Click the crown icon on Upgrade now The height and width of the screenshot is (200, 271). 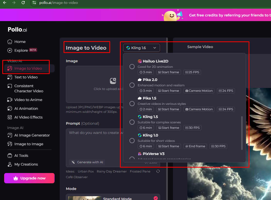pos(16,178)
